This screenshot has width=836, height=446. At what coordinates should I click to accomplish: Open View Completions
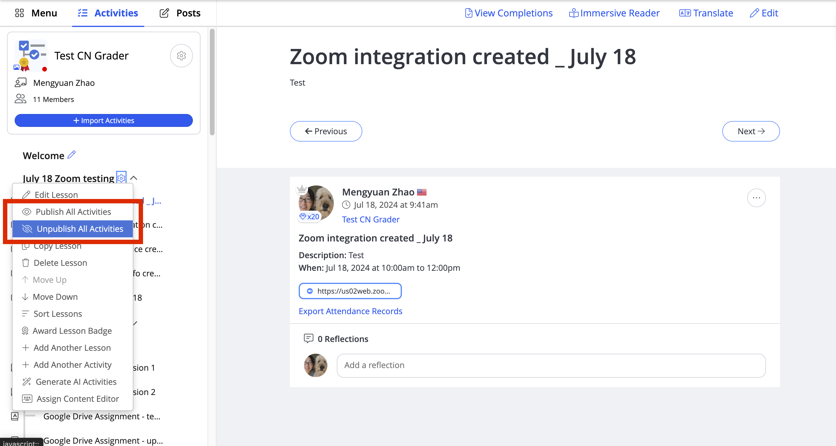coord(509,13)
